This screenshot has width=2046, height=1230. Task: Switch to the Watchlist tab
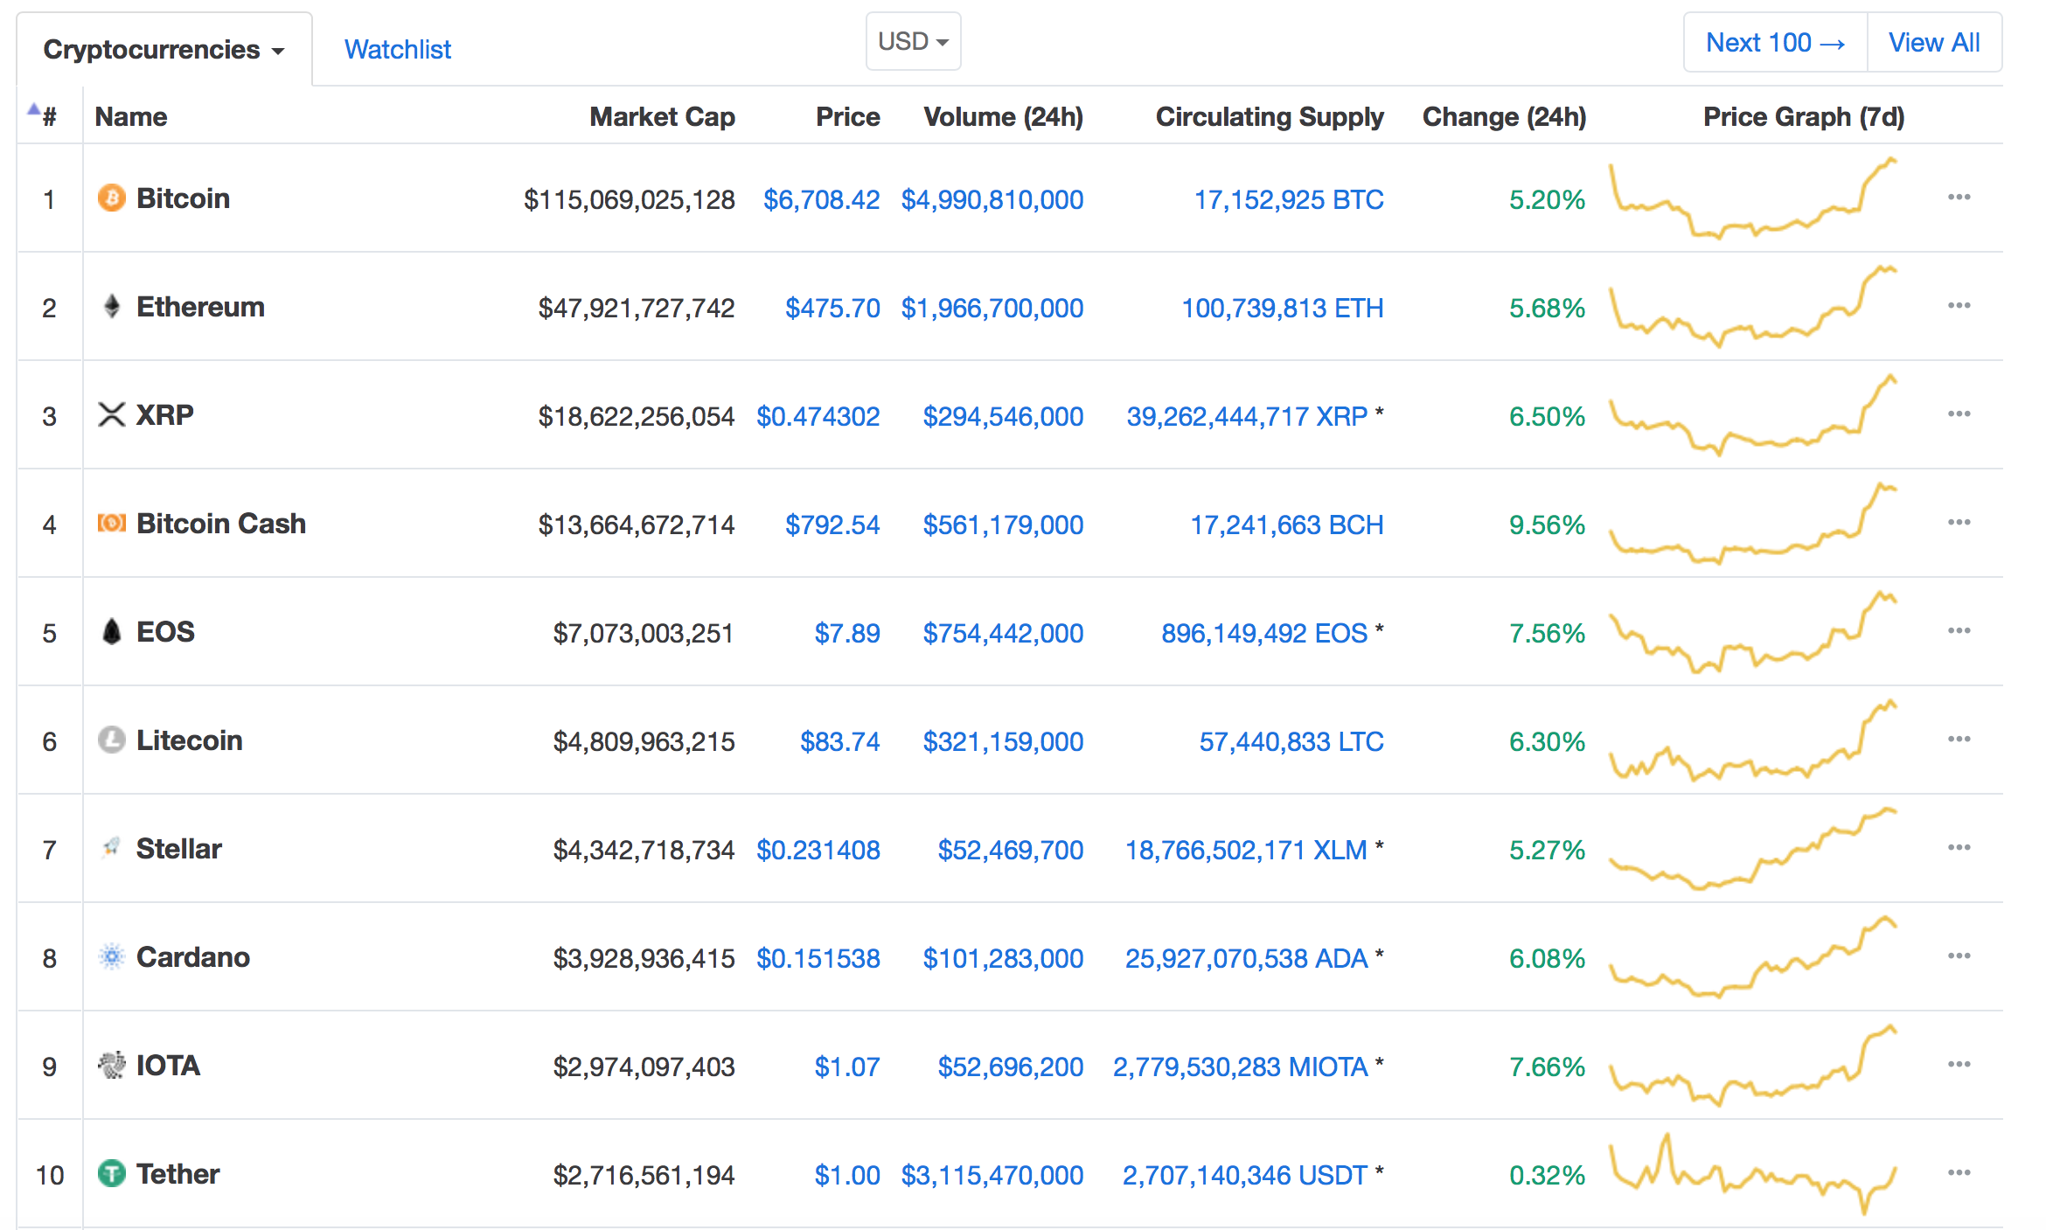(398, 49)
